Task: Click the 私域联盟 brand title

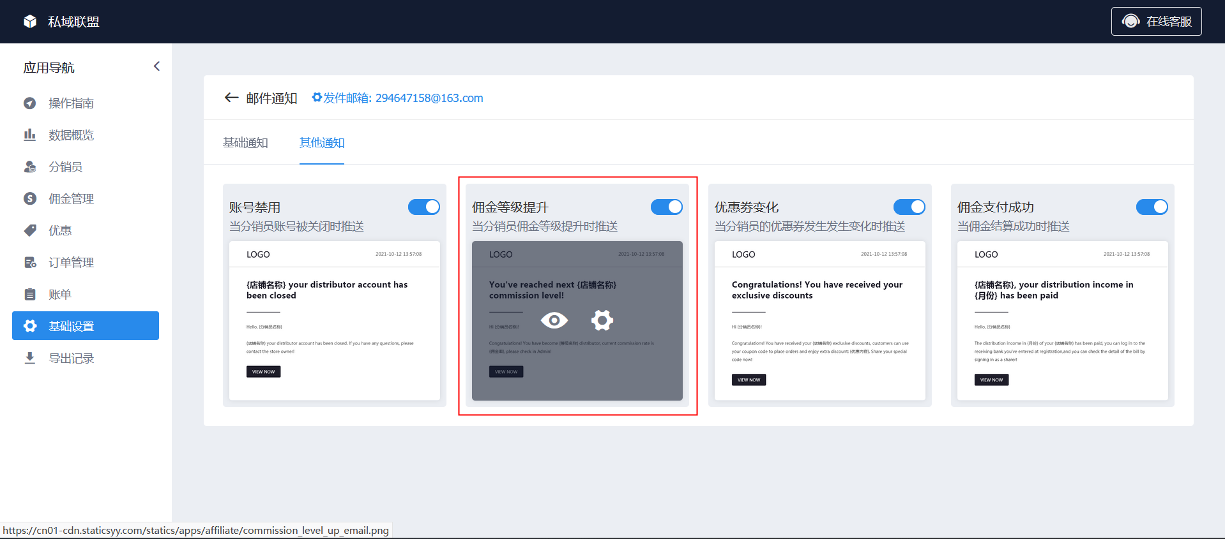Action: (x=74, y=22)
